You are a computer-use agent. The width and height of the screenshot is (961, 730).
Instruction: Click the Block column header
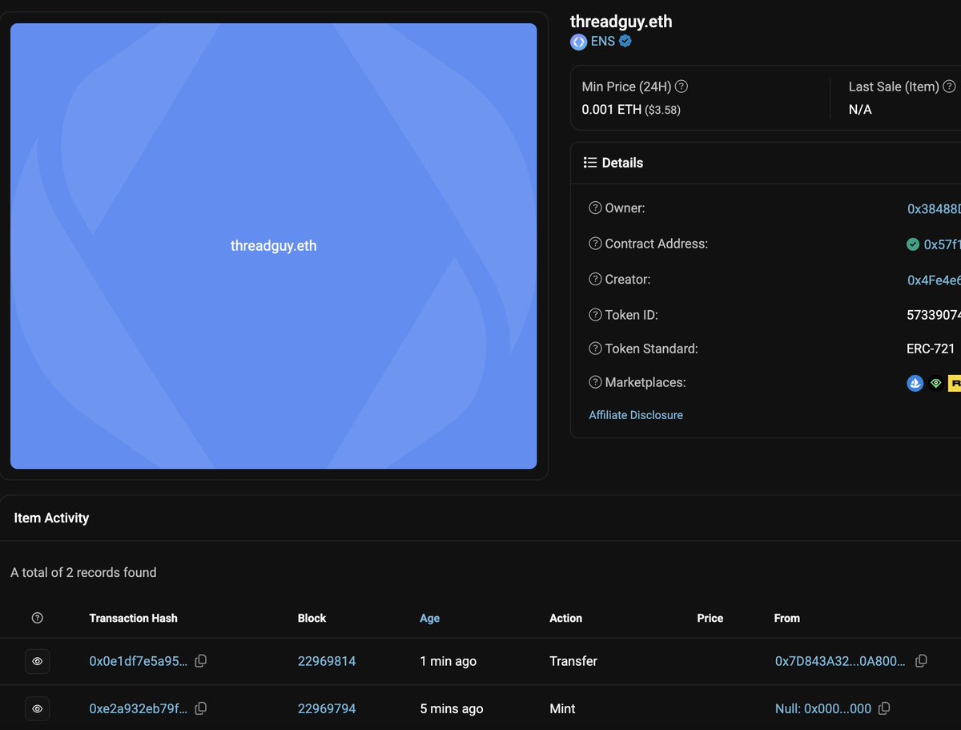(x=312, y=618)
